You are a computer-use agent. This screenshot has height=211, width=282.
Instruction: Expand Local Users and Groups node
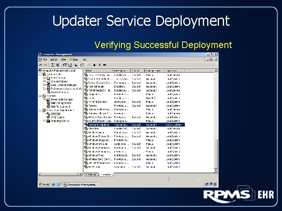point(44,85)
